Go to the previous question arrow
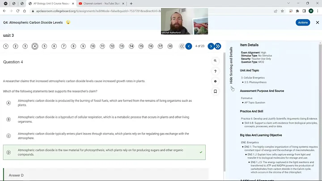The height and width of the screenshot is (181, 322). pos(189,46)
